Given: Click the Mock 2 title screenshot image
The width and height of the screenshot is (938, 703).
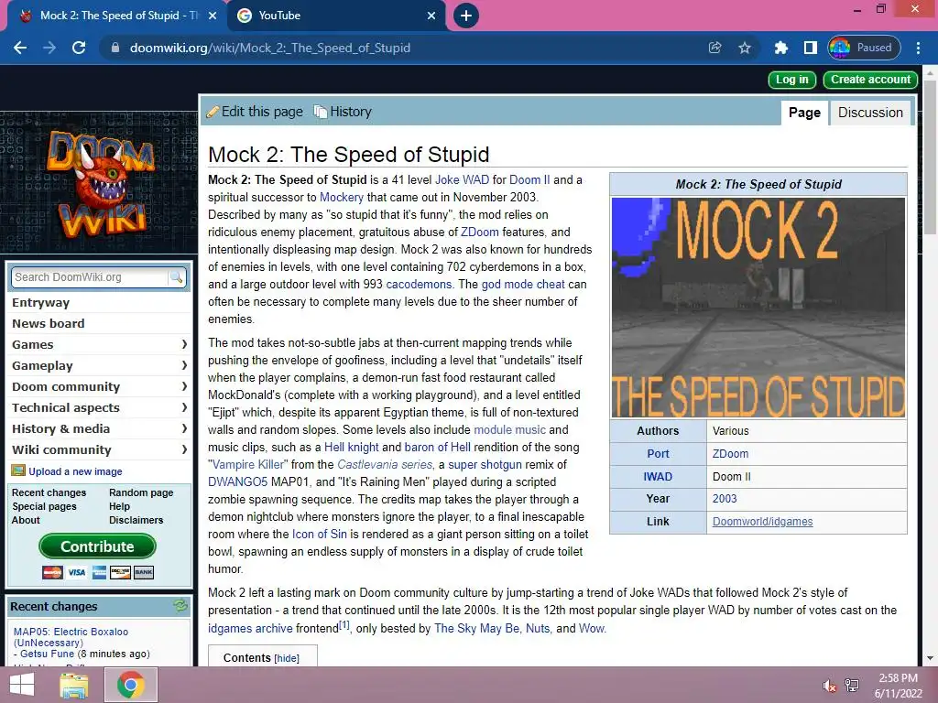Looking at the screenshot, I should click(758, 308).
